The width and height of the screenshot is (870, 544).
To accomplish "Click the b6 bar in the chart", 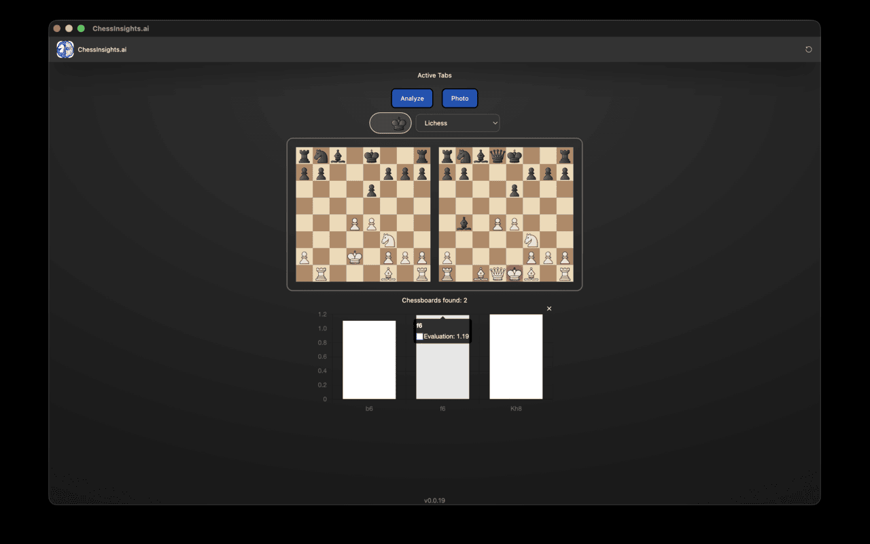I will coord(369,357).
